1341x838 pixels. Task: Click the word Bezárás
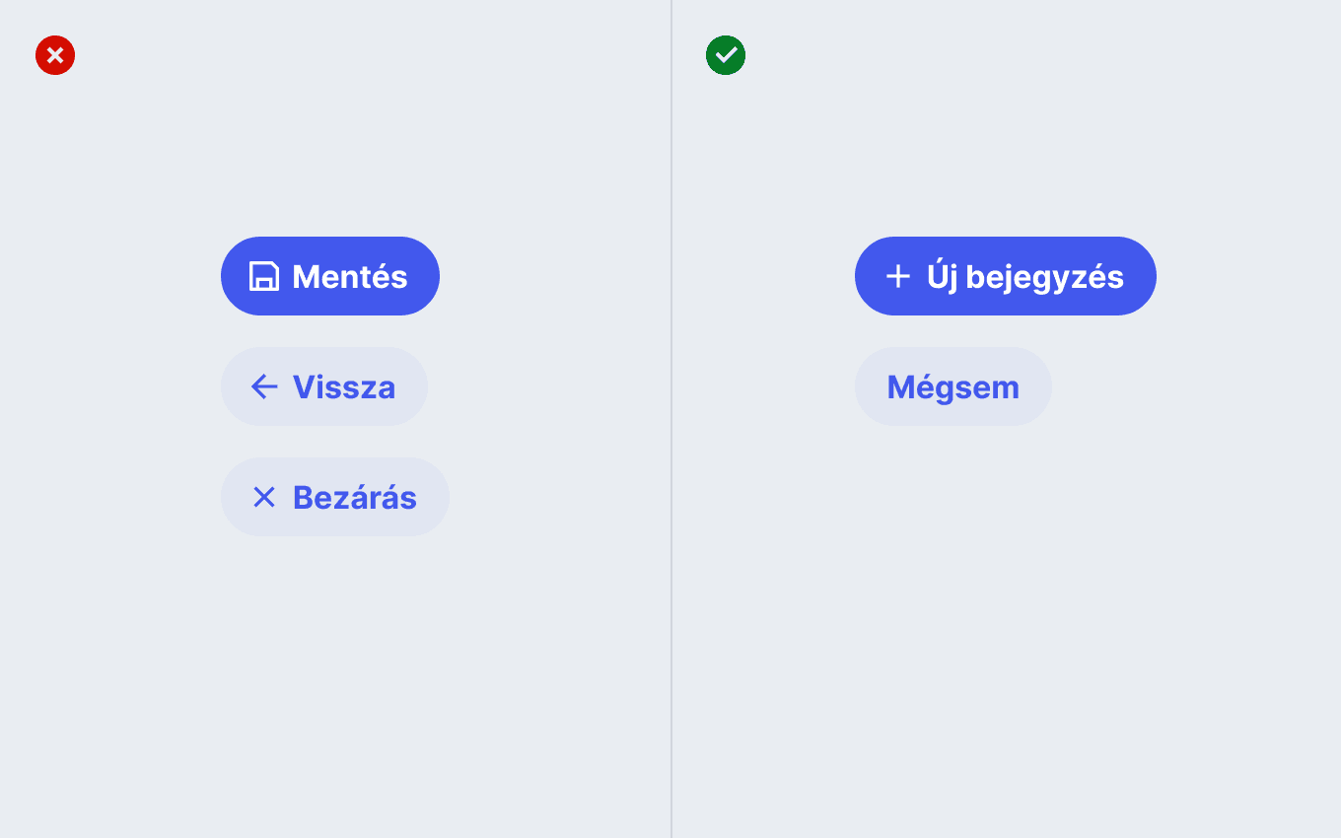pyautogui.click(x=355, y=497)
